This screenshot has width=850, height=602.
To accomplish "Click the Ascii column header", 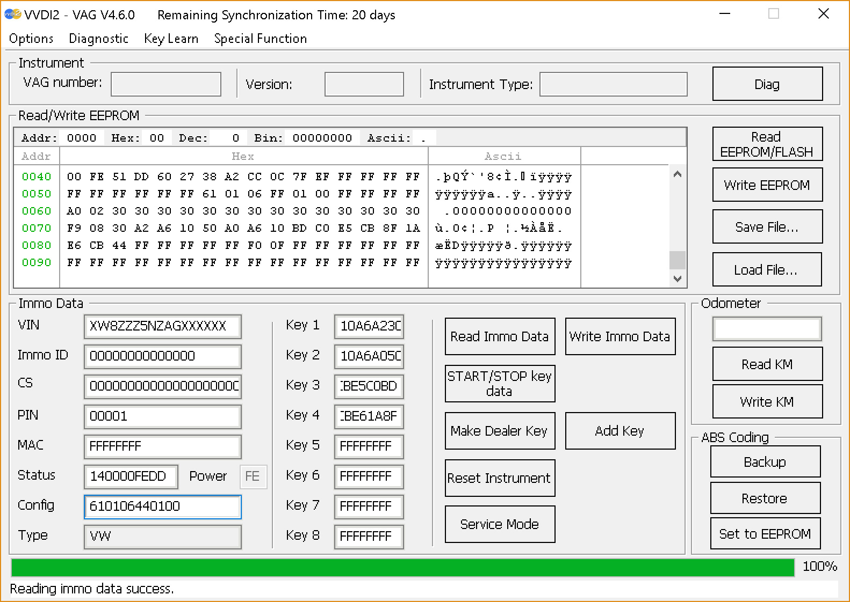I will (x=504, y=156).
